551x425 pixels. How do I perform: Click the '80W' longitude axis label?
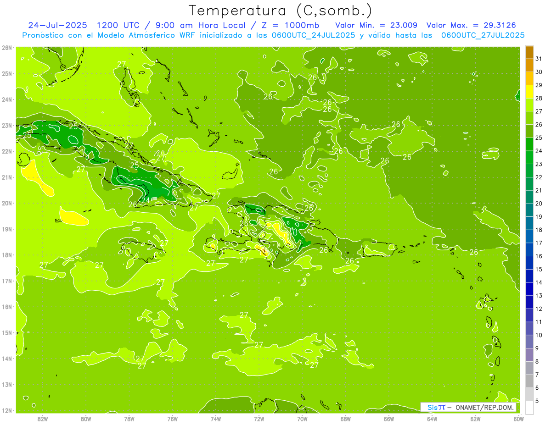[x=86, y=419]
